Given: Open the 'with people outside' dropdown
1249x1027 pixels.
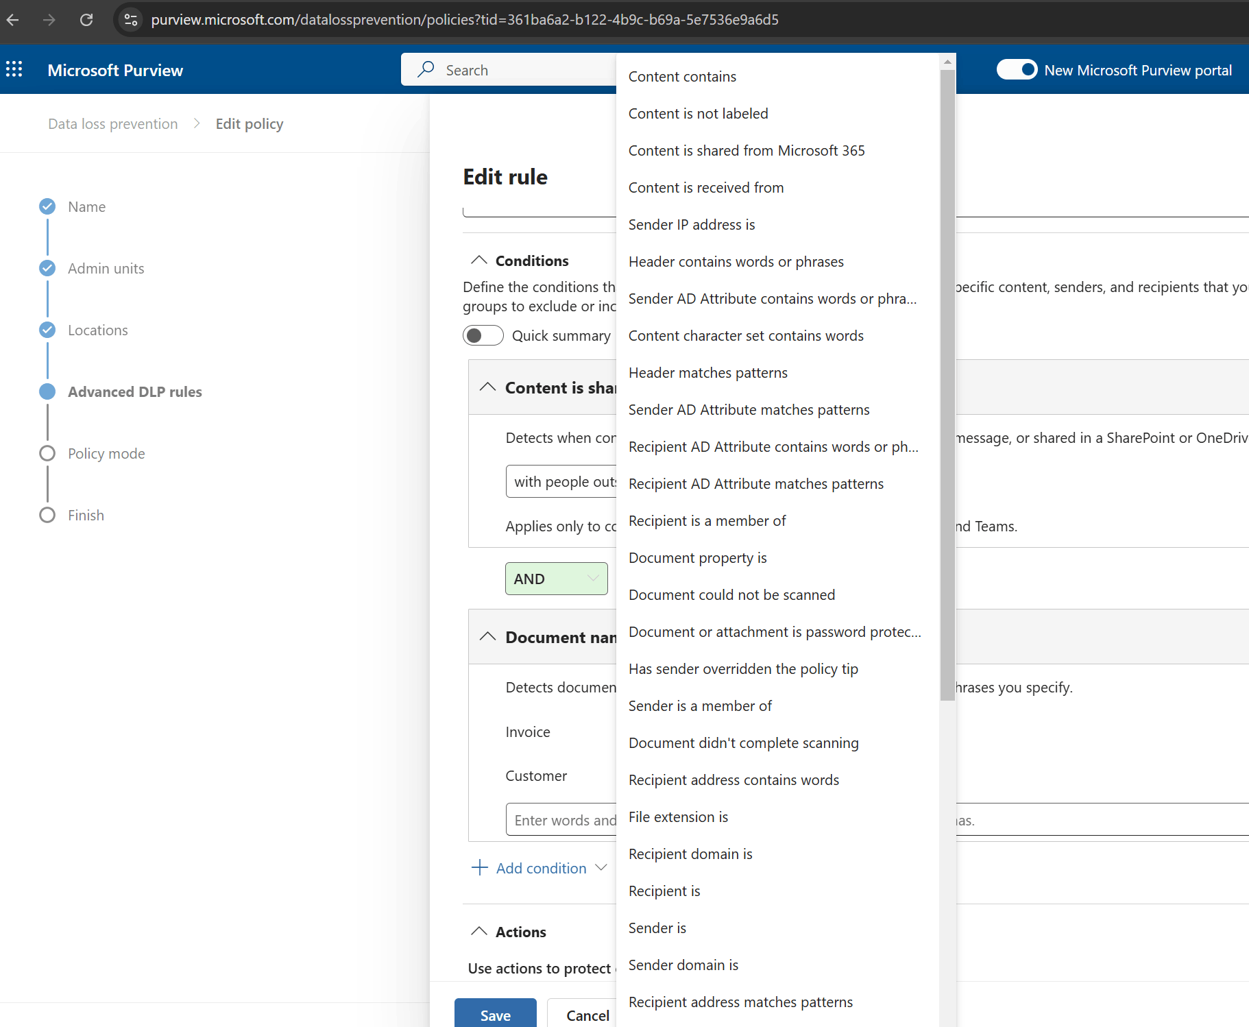Looking at the screenshot, I should (561, 481).
